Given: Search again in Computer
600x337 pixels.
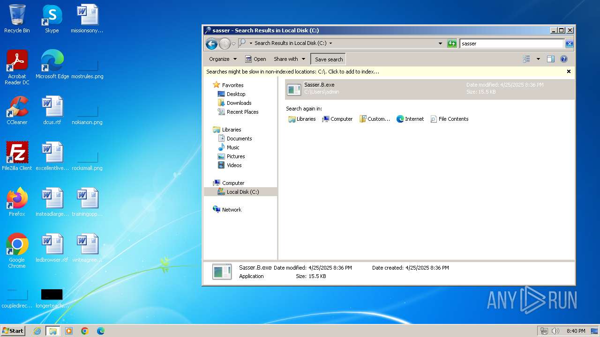Looking at the screenshot, I should [x=337, y=119].
